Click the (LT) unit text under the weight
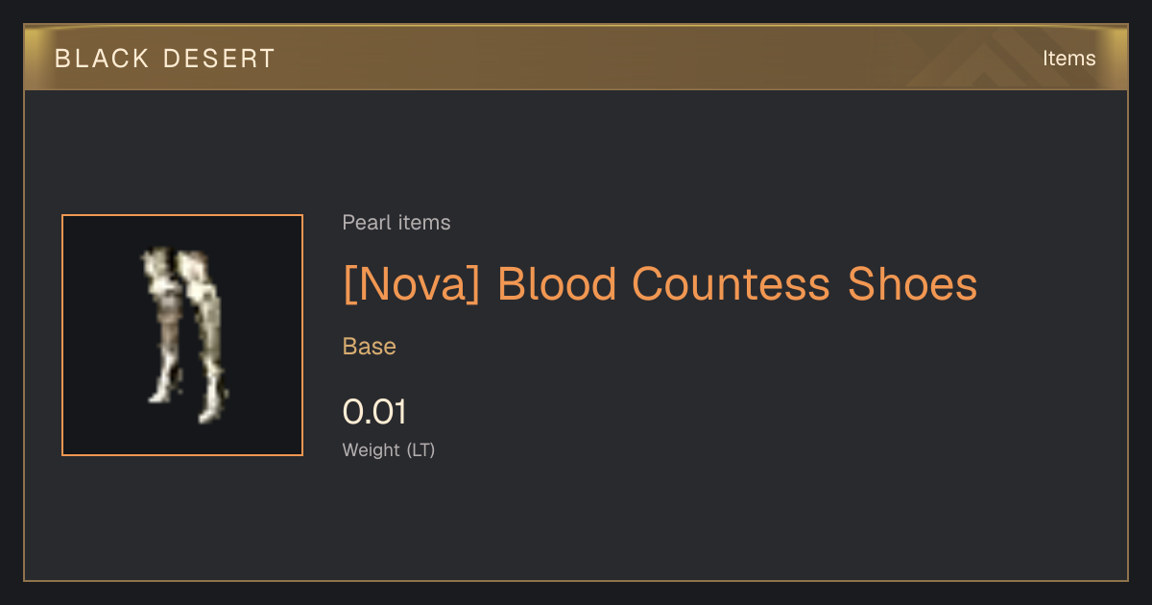The width and height of the screenshot is (1152, 605). [420, 449]
